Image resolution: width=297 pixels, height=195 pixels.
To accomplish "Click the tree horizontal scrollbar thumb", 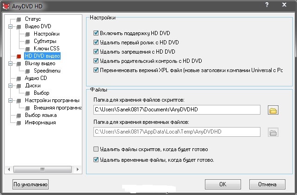I will click(x=43, y=169).
